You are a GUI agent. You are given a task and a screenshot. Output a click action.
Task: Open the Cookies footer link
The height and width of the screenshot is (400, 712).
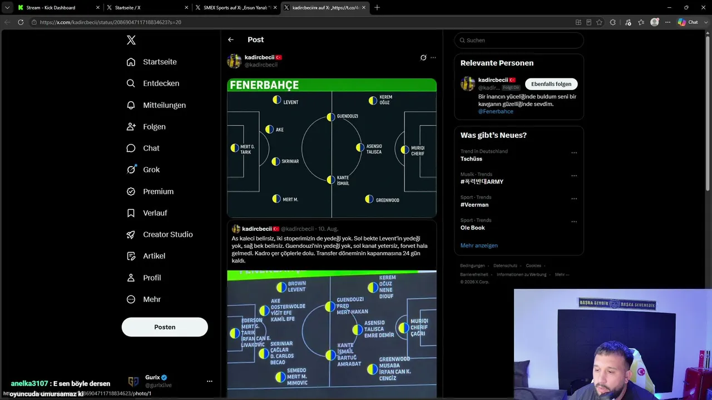point(533,266)
